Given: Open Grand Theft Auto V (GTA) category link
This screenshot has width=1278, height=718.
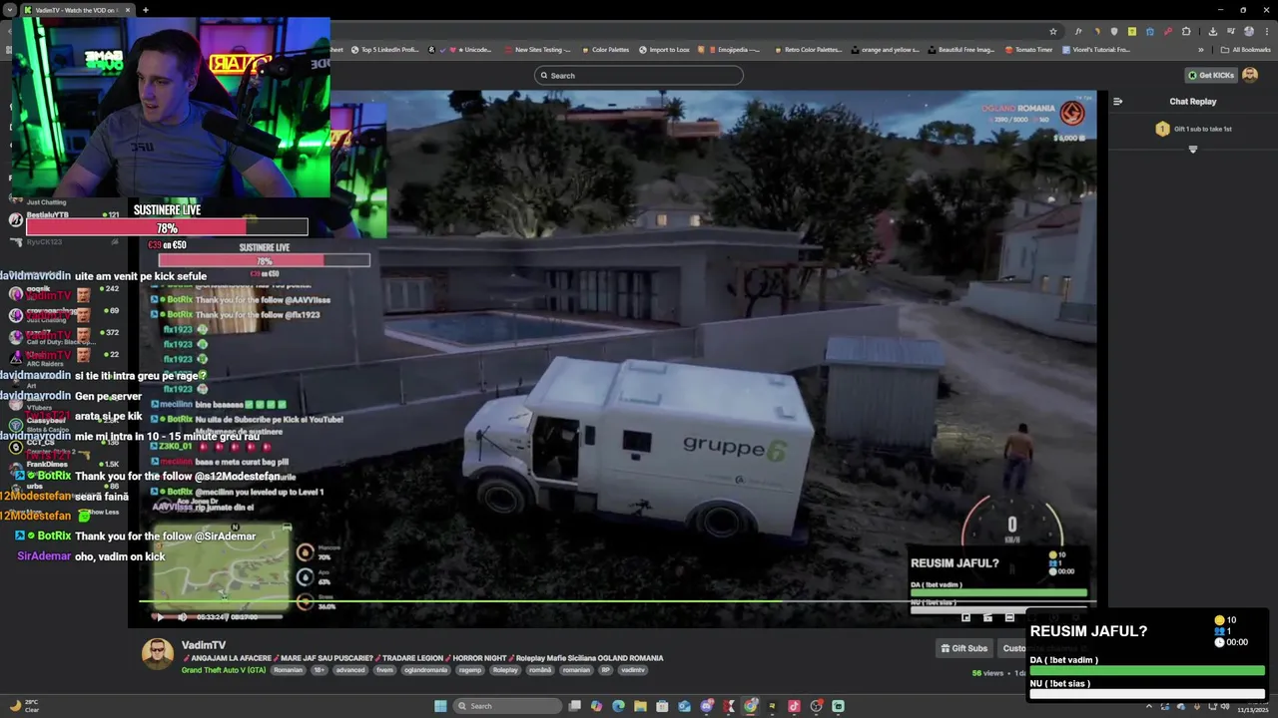Looking at the screenshot, I should pos(224,670).
